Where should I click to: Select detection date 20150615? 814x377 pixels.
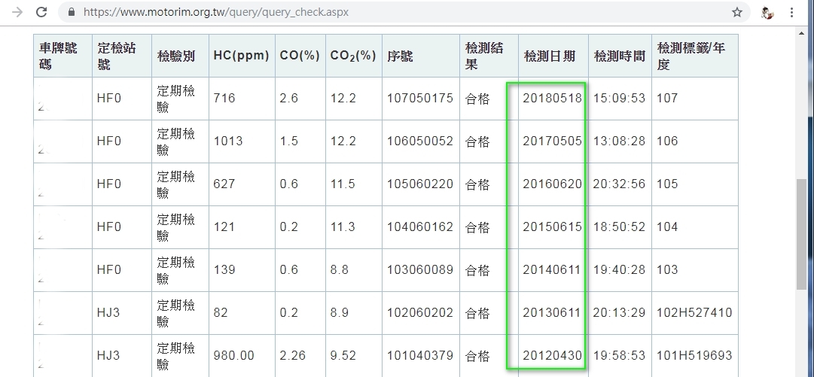click(552, 227)
